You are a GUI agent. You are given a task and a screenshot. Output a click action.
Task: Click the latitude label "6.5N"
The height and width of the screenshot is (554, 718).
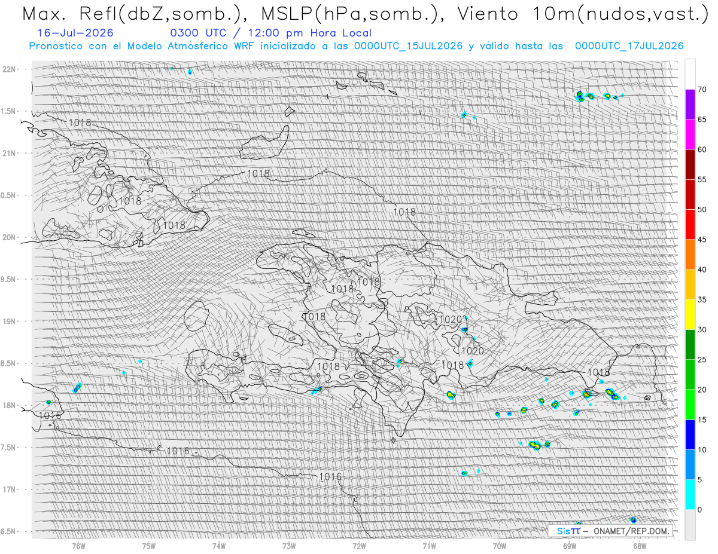coord(8,531)
